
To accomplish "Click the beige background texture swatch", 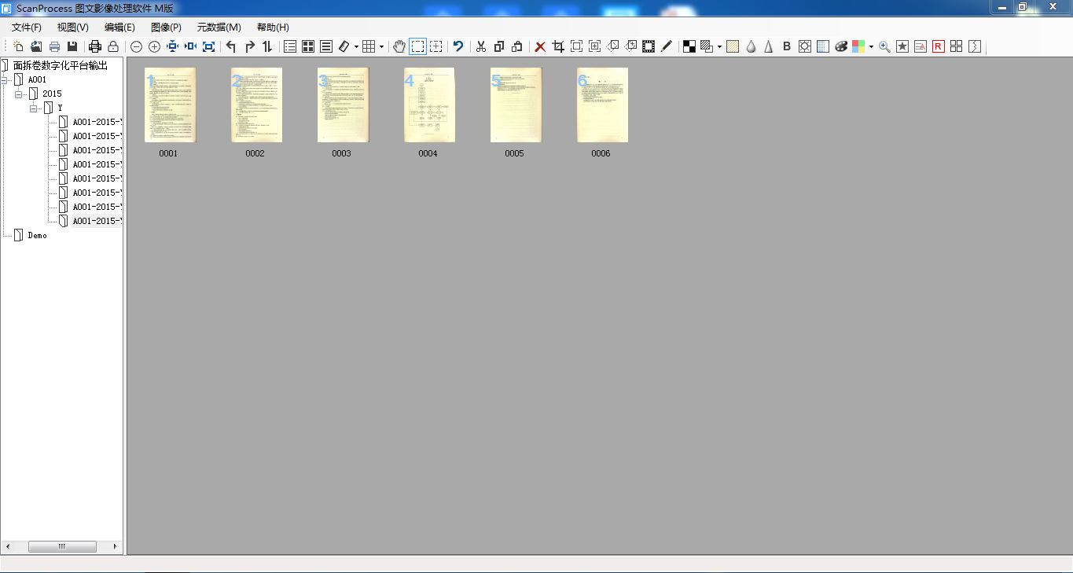I will [x=733, y=46].
